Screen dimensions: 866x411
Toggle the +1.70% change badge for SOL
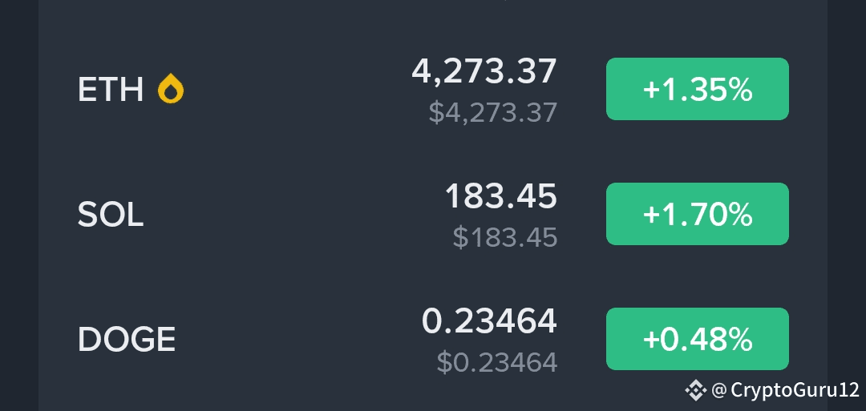coord(697,213)
